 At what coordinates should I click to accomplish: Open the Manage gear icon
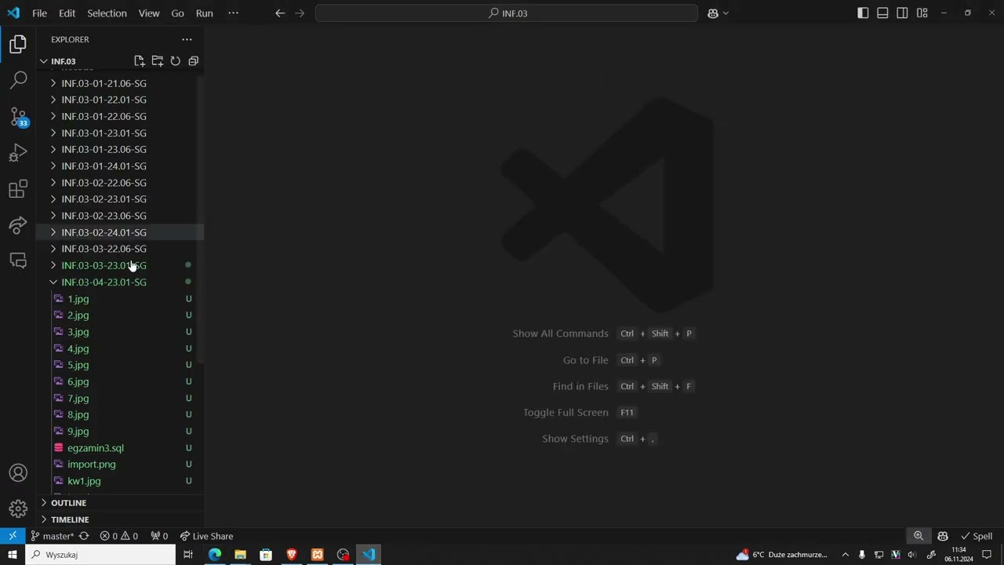[x=18, y=509]
